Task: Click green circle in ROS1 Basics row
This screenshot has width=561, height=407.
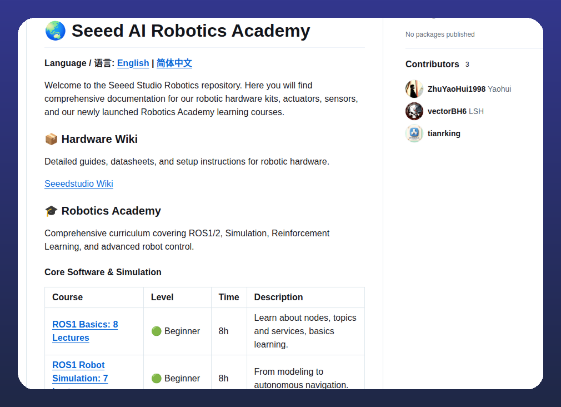Action: click(x=156, y=331)
